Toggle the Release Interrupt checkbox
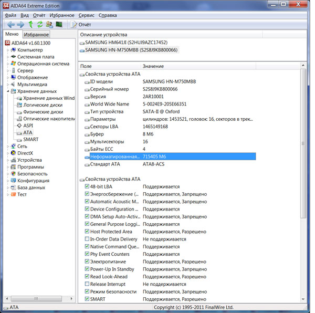Screen dimensions: 315x313 click(x=87, y=284)
